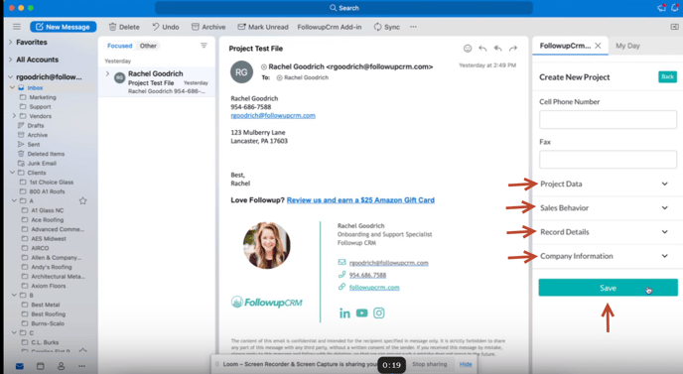
Task: Open the Amazon Gift Card review link
Action: (x=360, y=199)
